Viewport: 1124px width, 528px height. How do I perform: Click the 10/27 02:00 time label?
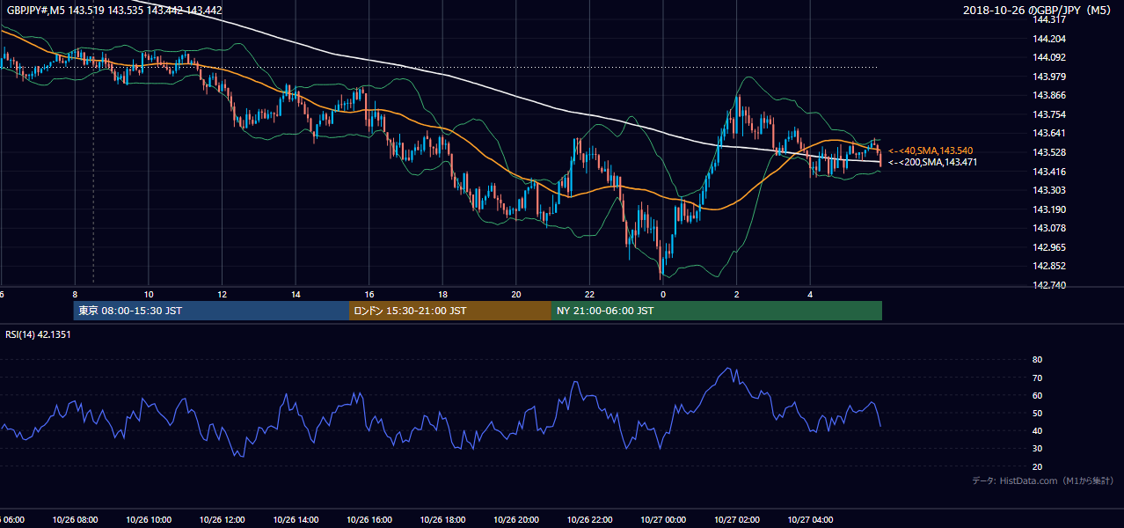tap(737, 519)
